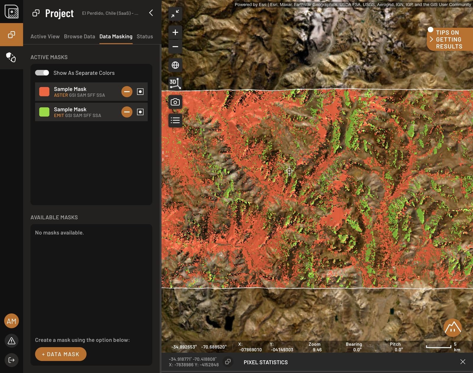Viewport: 473px width, 373px height.
Task: Click the + DATA MASK button
Action: pos(61,354)
